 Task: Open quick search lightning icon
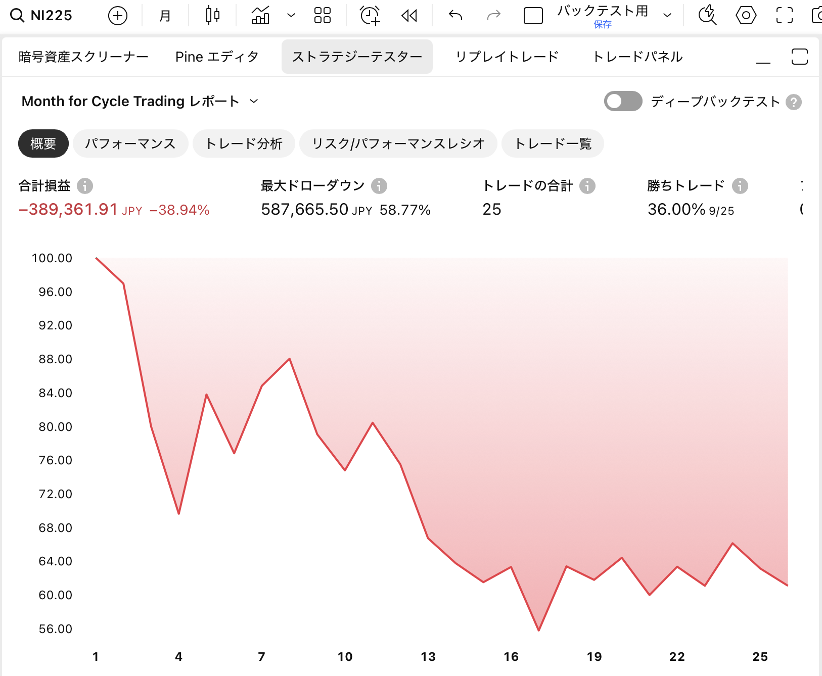707,16
